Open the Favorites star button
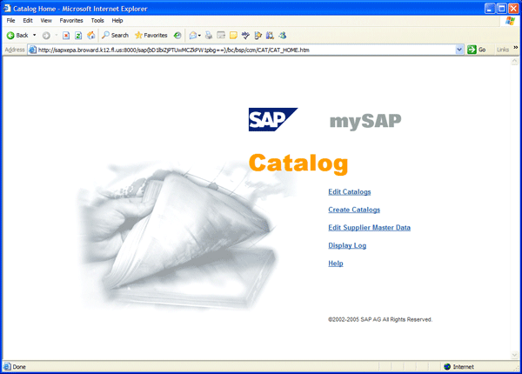The height and width of the screenshot is (374, 522). click(151, 36)
